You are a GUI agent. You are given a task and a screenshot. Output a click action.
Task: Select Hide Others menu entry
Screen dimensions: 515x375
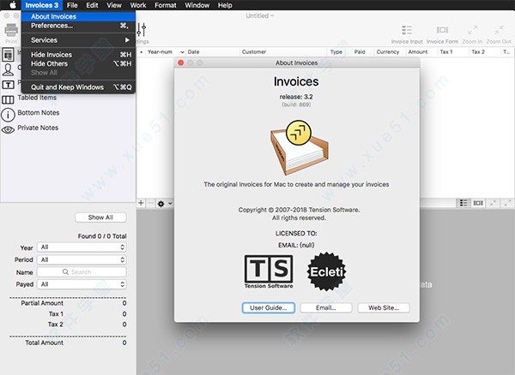point(78,63)
